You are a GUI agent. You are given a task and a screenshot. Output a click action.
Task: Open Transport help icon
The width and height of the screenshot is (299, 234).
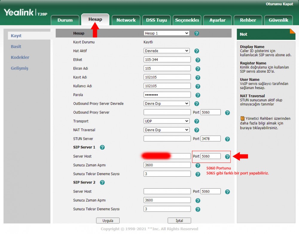(x=197, y=121)
